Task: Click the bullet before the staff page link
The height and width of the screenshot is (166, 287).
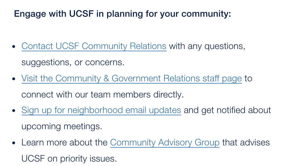Action: point(14,79)
